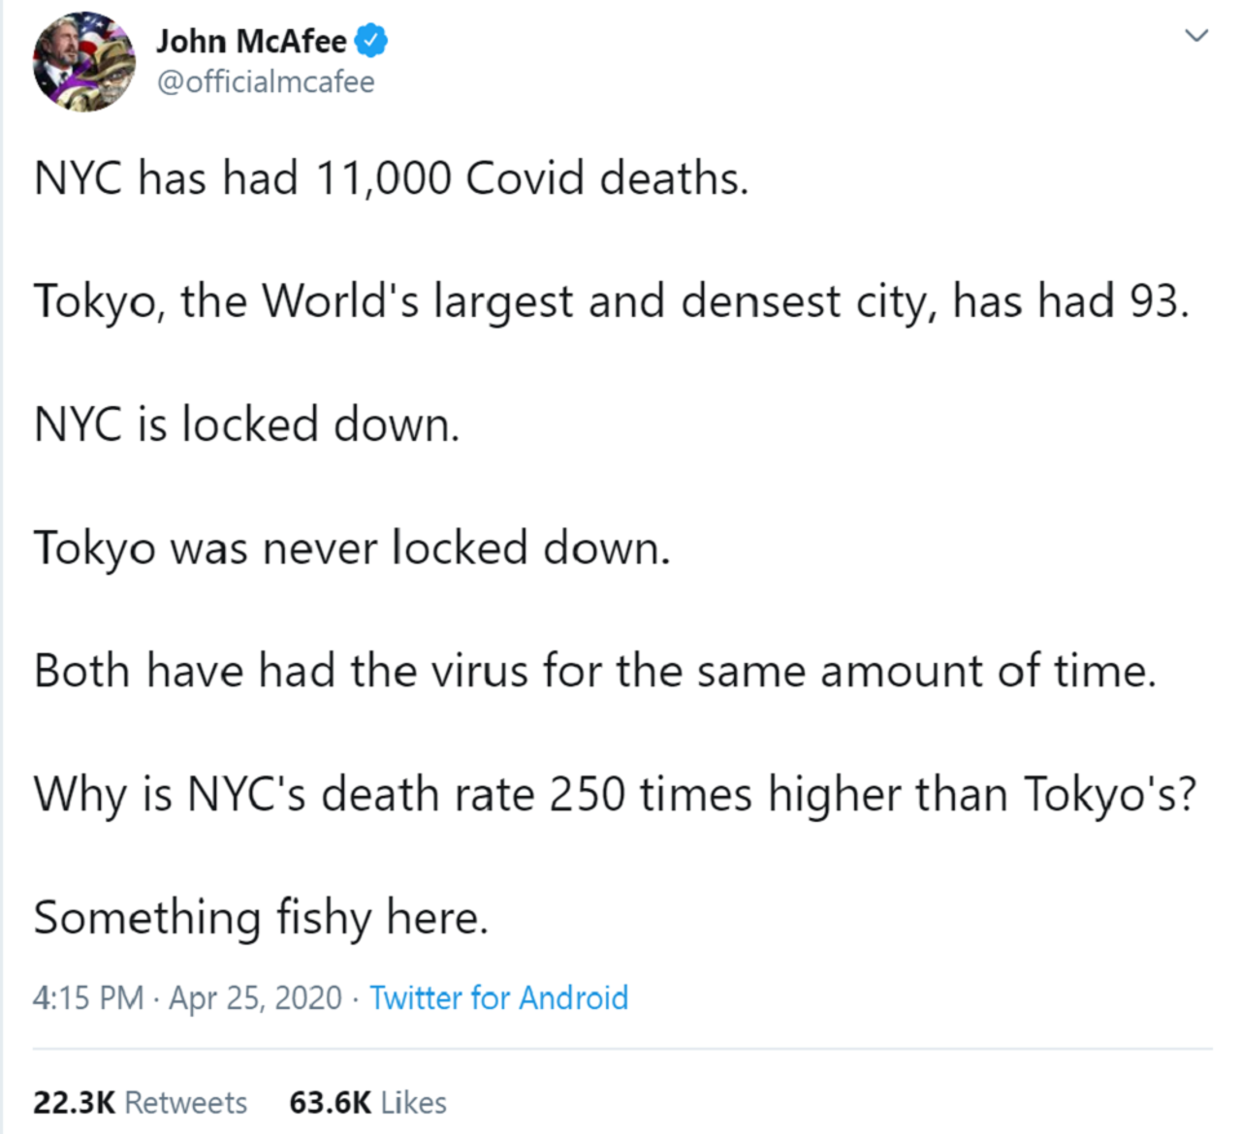Click the text "NYC is locked down."
Screen dimensions: 1241x1134
point(247,425)
